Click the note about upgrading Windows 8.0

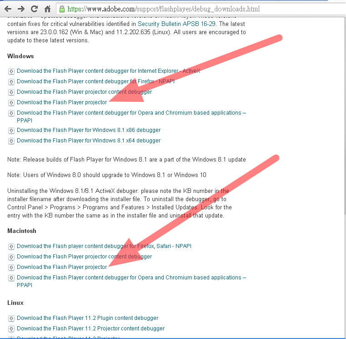tap(107, 175)
